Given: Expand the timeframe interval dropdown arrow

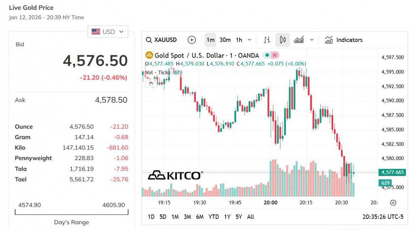Looking at the screenshot, I should tap(249, 40).
